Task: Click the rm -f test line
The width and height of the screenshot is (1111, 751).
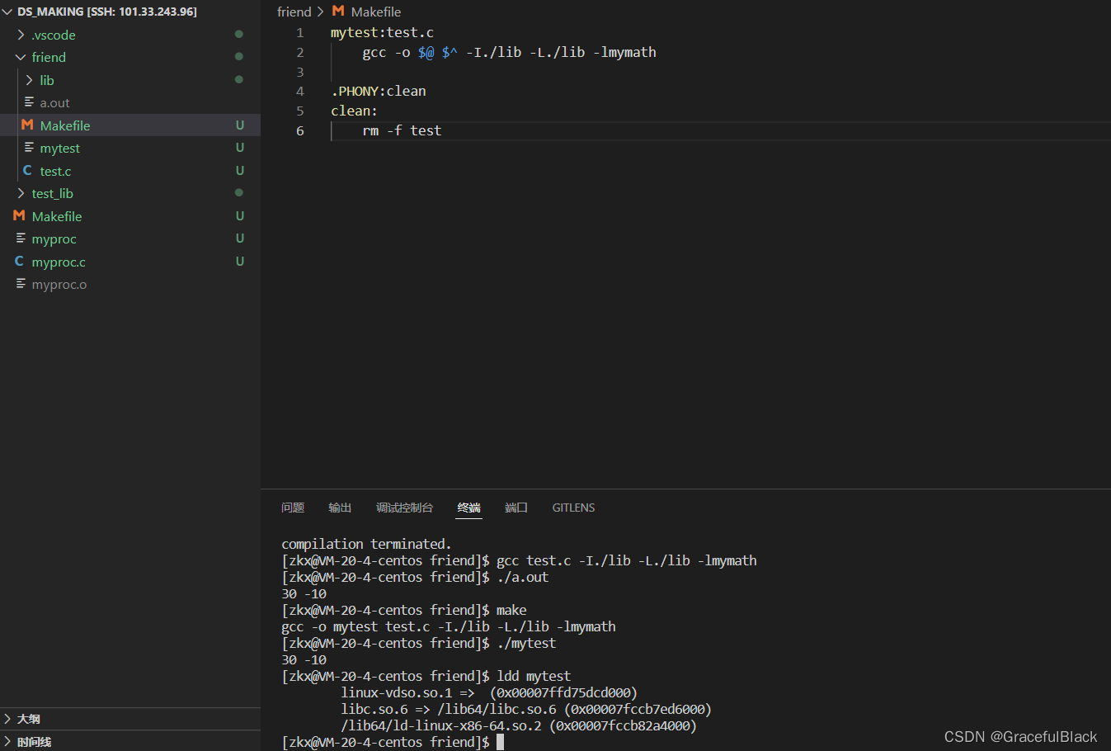Action: tap(402, 130)
